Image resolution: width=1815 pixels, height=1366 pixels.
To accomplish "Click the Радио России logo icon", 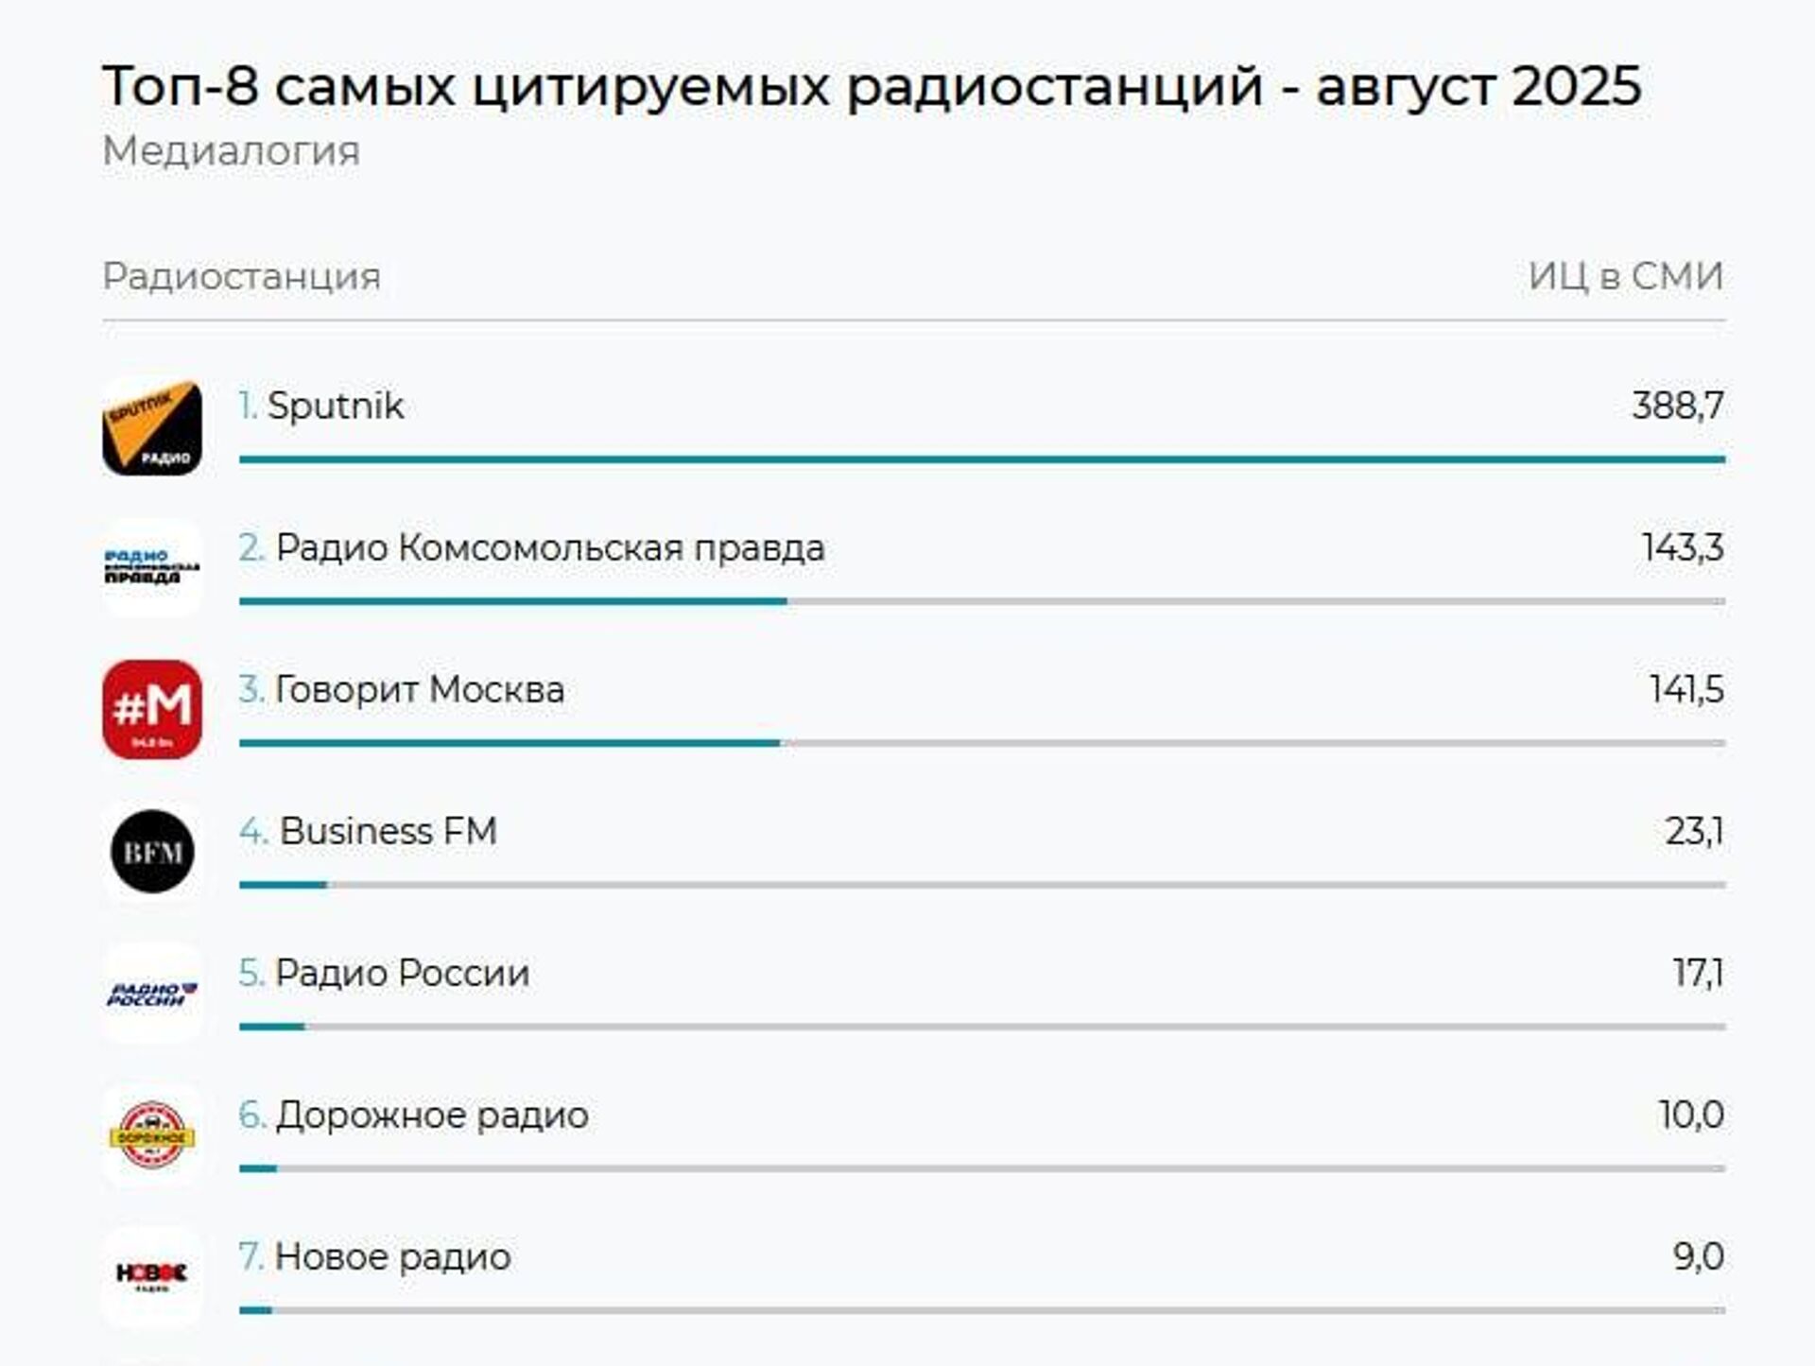I will (x=152, y=994).
